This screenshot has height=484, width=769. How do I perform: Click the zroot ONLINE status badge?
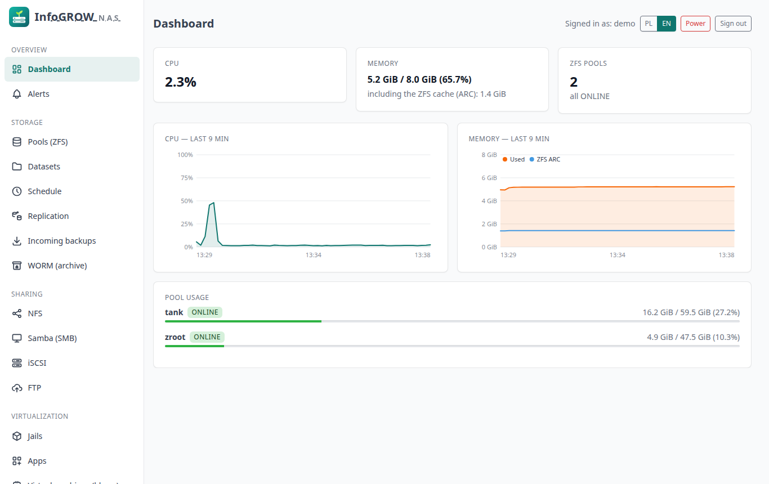(x=207, y=337)
